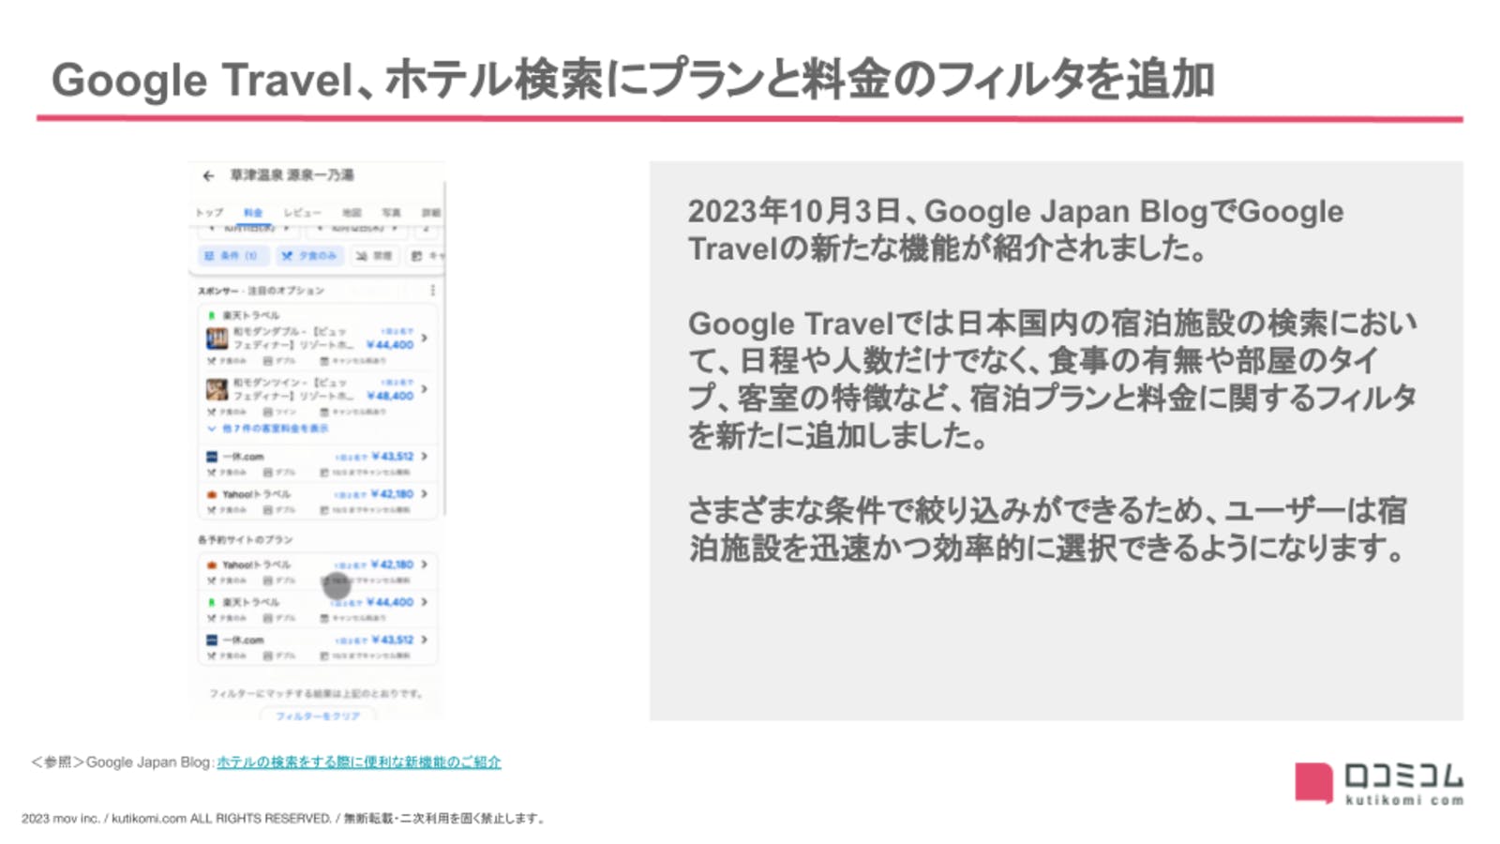Click the slide title about Google Travel

click(633, 79)
